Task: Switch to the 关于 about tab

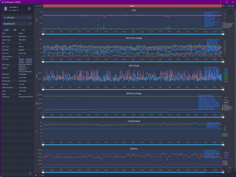Action: 23,30
